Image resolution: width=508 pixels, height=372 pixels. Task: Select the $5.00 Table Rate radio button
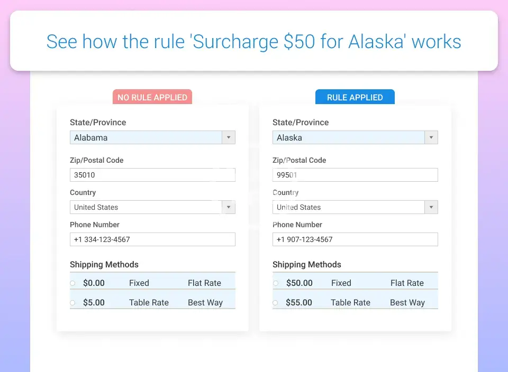click(x=73, y=303)
